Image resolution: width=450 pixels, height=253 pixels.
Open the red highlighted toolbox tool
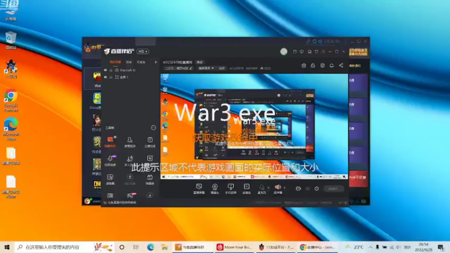pos(110,142)
